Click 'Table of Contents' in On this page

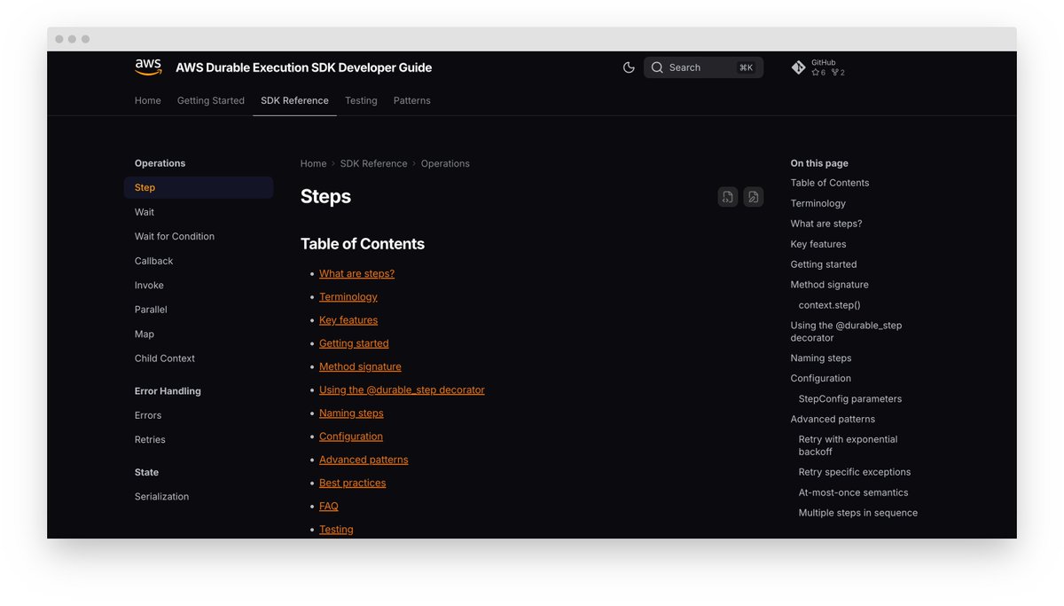830,183
